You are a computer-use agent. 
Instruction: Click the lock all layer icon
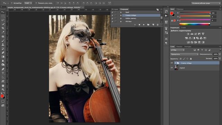[x=191, y=59]
